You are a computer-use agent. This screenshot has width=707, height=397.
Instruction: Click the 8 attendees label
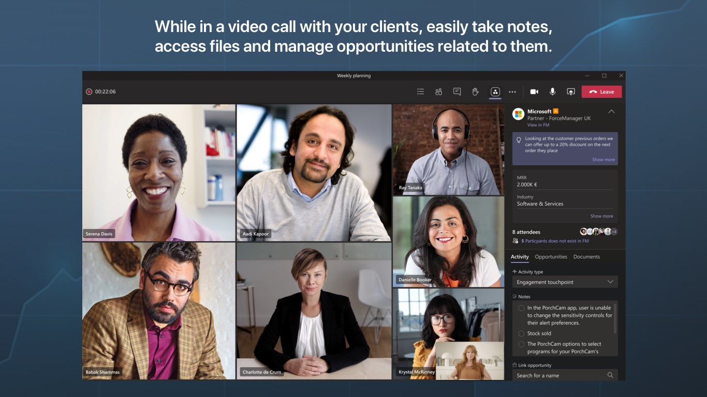click(526, 232)
